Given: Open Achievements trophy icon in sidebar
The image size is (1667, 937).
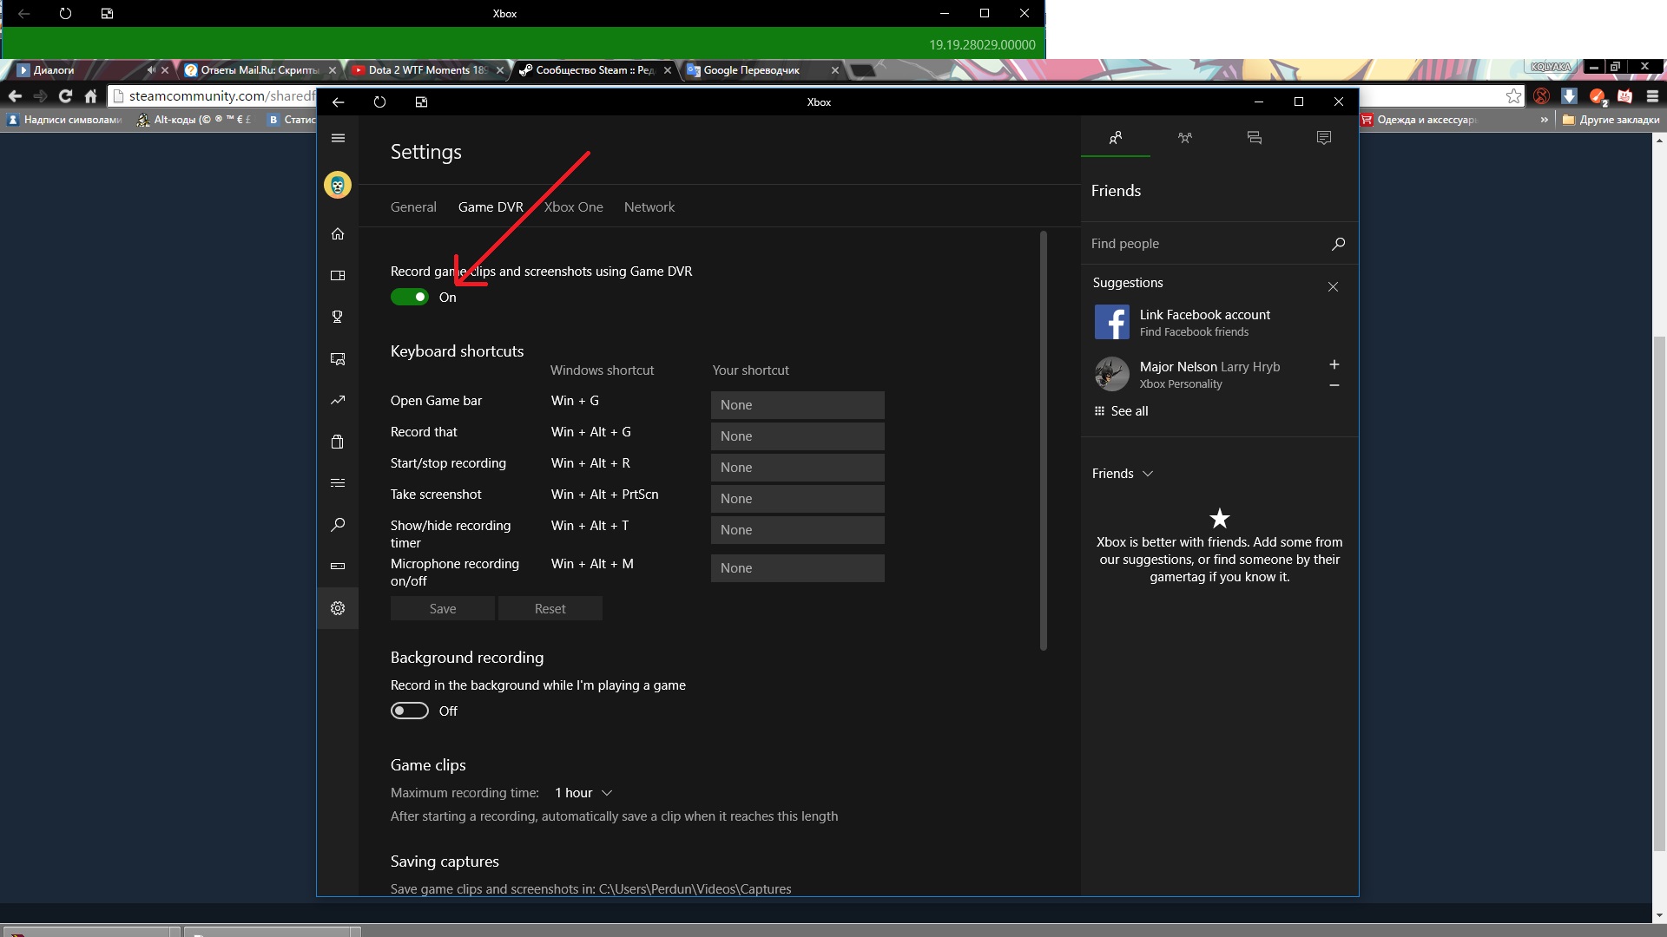Looking at the screenshot, I should [338, 317].
